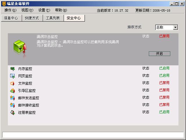Viewport: 186px width, 140px height.
Task: Click the empty status field at bottom
Action: [x=93, y=135]
